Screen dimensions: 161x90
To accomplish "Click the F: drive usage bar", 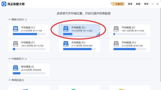I will pyautogui.click(x=29, y=49).
